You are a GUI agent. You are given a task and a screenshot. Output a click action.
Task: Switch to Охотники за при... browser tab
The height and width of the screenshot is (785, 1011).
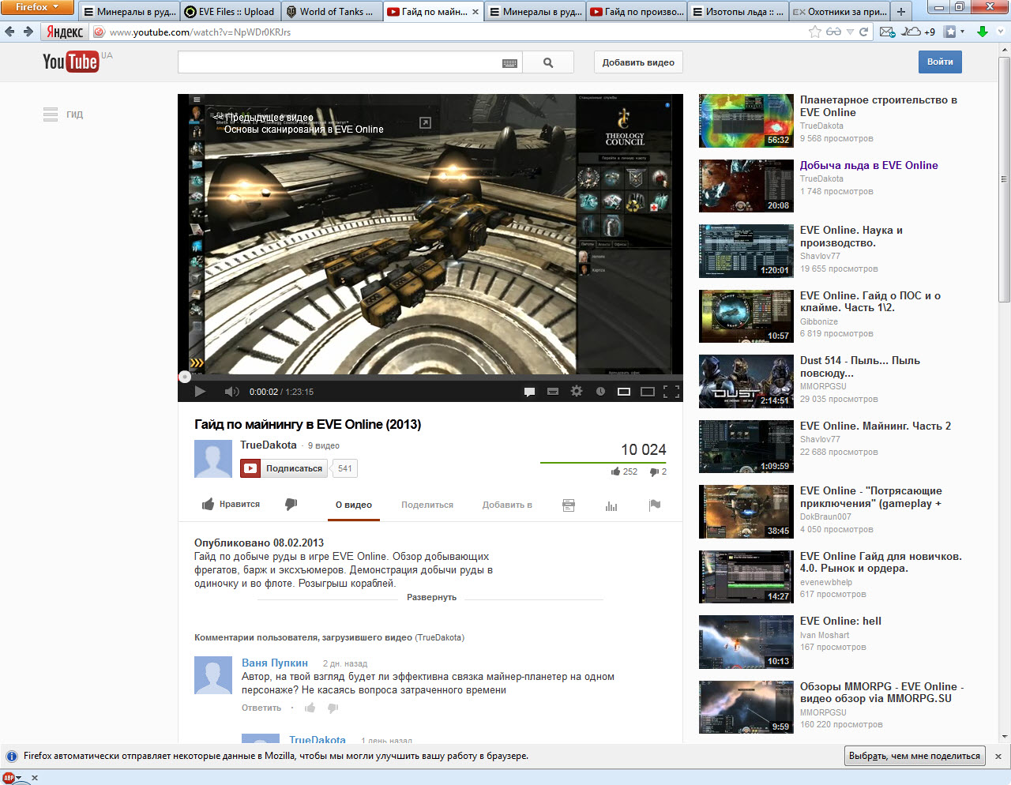(x=838, y=12)
